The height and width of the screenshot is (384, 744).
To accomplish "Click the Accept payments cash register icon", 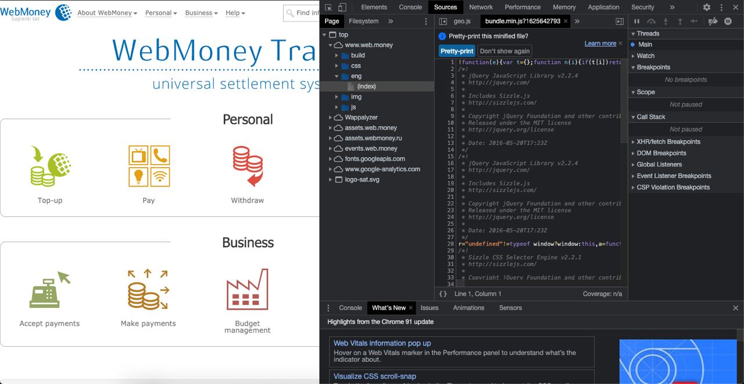I will 50,290.
